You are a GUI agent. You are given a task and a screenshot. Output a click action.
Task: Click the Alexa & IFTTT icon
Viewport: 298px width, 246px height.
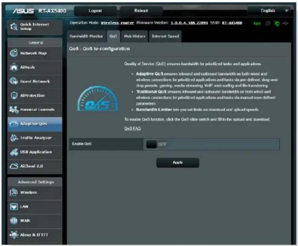[x=14, y=235]
